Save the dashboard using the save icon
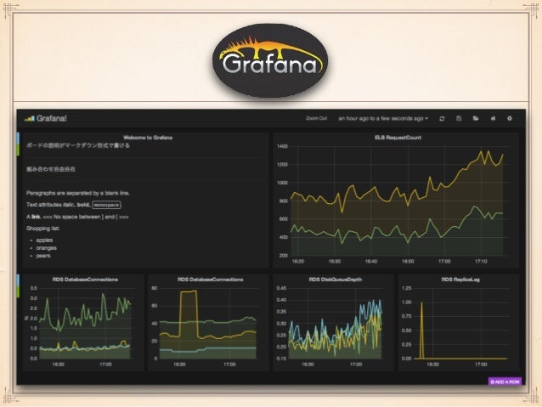This screenshot has height=407, width=542. 459,119
